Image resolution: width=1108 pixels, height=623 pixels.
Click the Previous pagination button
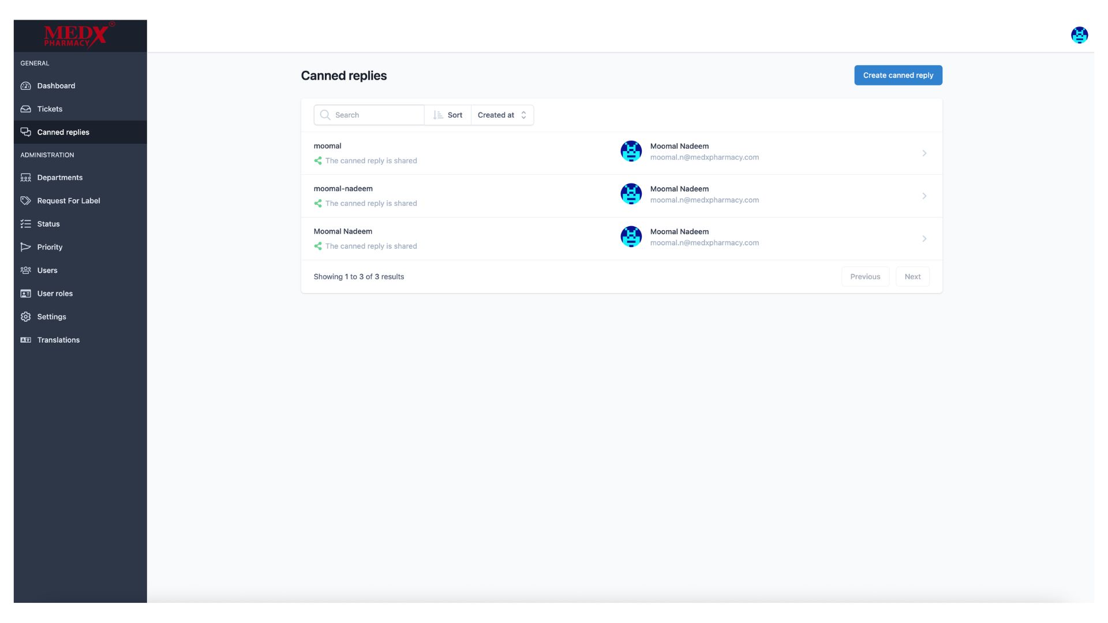(x=865, y=277)
